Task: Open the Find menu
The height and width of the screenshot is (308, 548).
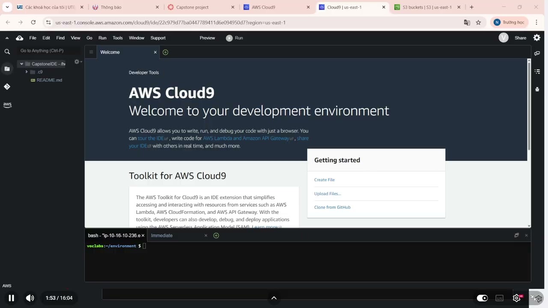Action: tap(60, 38)
